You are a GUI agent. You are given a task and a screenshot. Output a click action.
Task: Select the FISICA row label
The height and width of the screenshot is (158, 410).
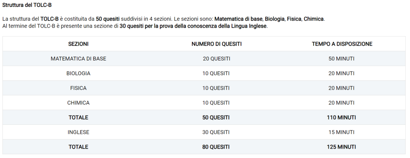pyautogui.click(x=78, y=88)
